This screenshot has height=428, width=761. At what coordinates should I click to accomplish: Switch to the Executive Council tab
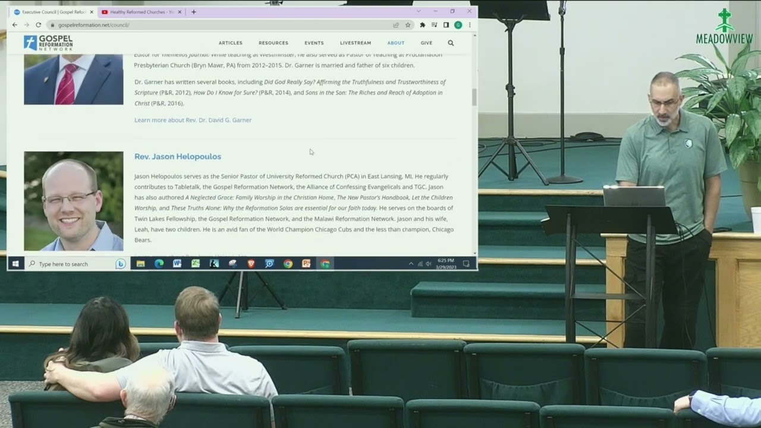(54, 12)
